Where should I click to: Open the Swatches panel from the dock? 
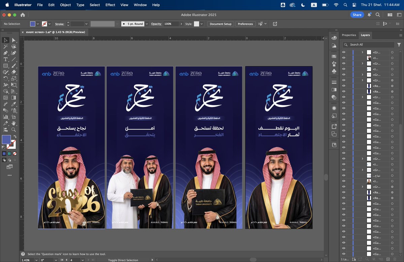click(334, 56)
